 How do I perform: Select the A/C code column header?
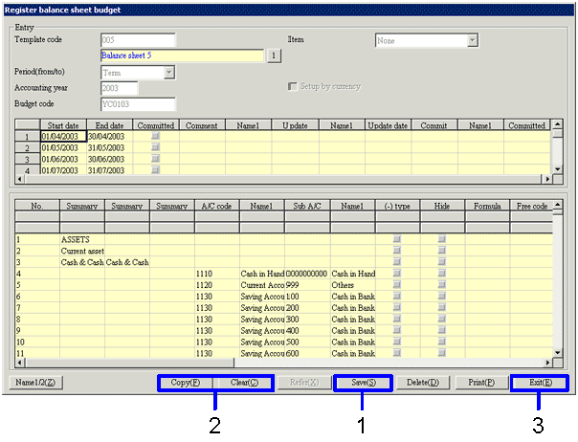216,205
